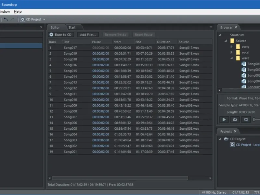260x195 pixels.
Task: Click the Reset Pause button
Action: (x=144, y=34)
